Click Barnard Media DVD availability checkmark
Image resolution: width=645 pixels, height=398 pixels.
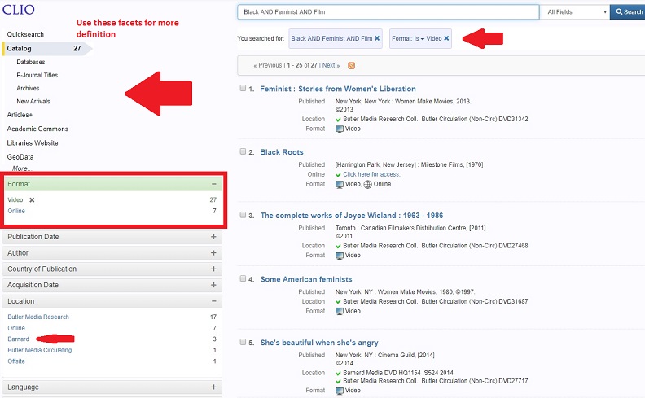[339, 374]
